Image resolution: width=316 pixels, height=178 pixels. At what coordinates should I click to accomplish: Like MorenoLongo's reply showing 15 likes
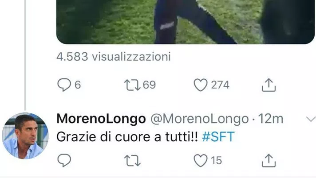[201, 160]
